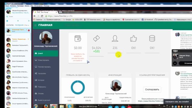This screenshot has height=108, width=192.
Task: Click the Skype Поиск search field
Action: coord(18,16)
